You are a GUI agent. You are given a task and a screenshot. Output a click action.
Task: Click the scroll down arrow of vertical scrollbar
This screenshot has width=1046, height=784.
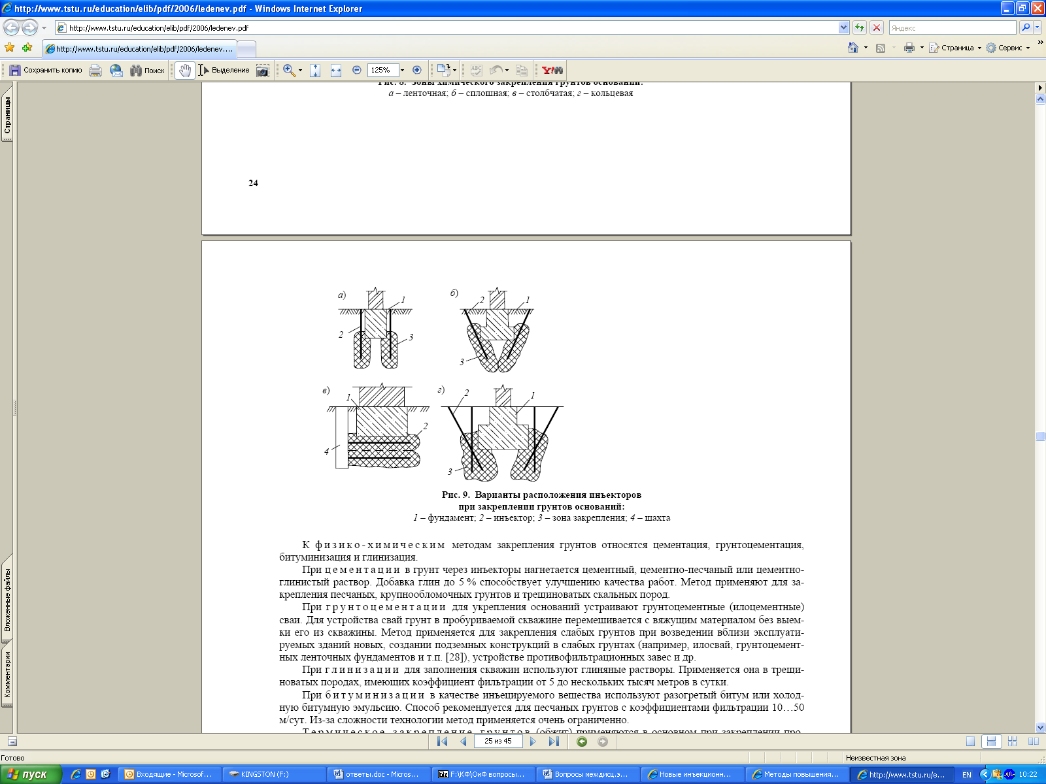[x=1040, y=727]
